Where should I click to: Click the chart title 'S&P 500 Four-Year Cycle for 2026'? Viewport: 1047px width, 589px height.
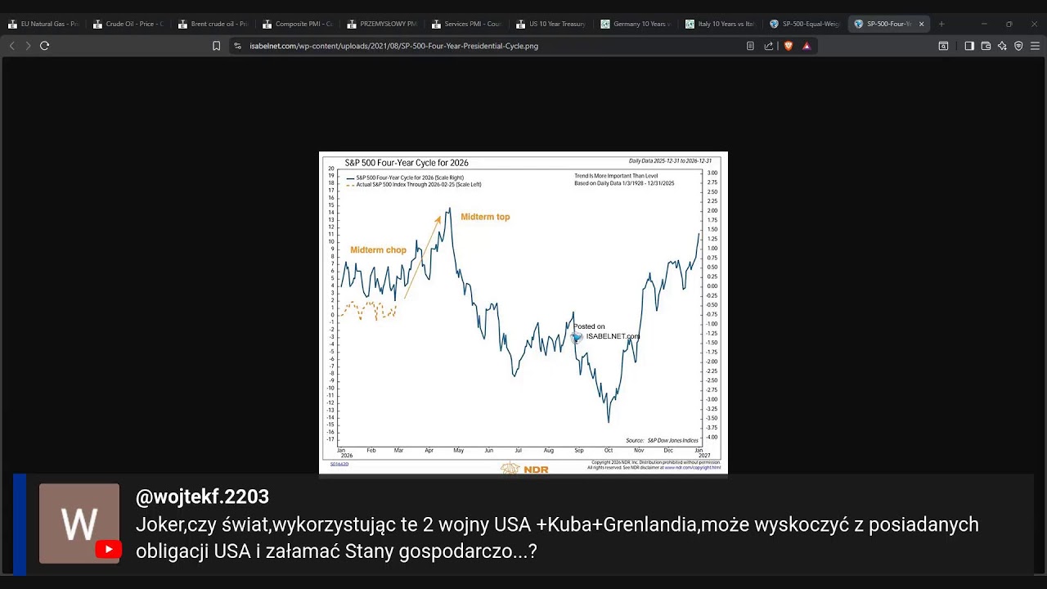(x=407, y=163)
